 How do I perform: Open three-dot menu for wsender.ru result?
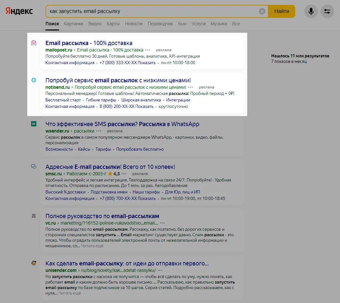tap(99, 131)
